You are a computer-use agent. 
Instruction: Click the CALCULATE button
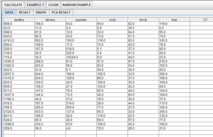(x=13, y=5)
